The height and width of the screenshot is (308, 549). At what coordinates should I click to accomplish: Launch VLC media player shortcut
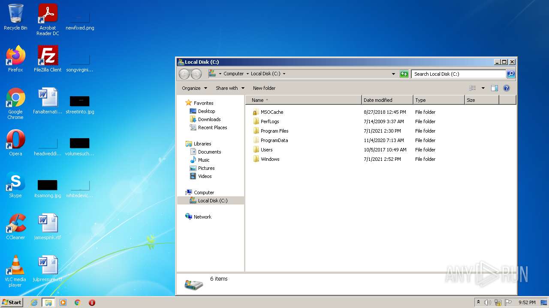tap(15, 271)
